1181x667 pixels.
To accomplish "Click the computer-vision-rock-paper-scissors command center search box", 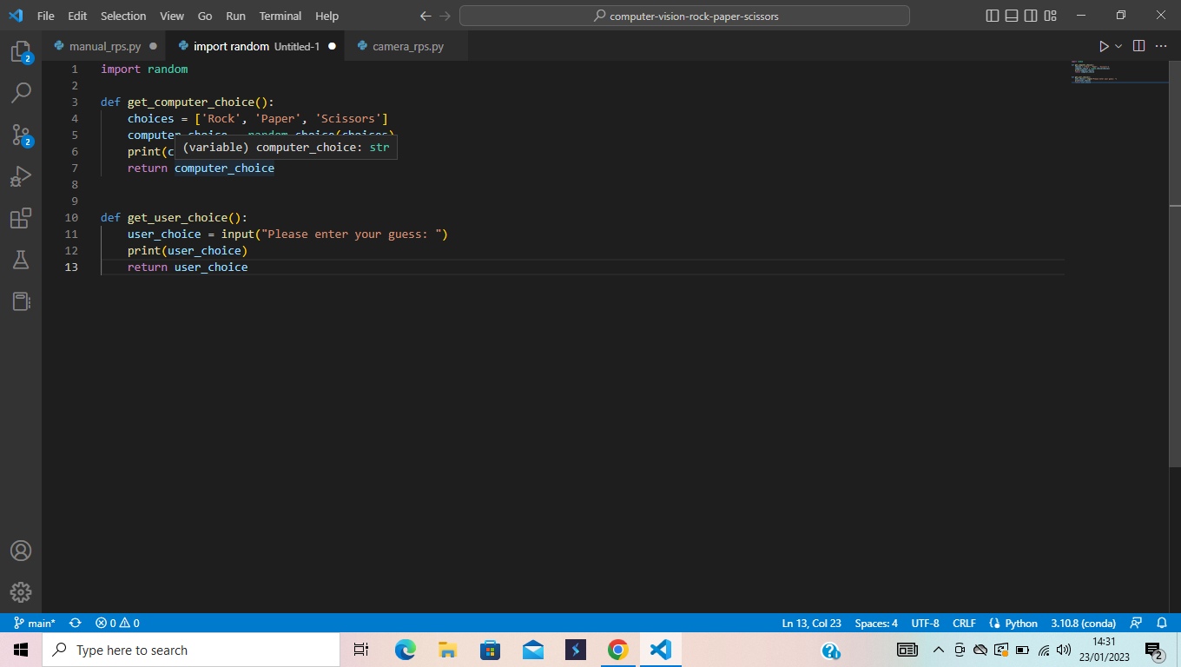I will pos(684,16).
